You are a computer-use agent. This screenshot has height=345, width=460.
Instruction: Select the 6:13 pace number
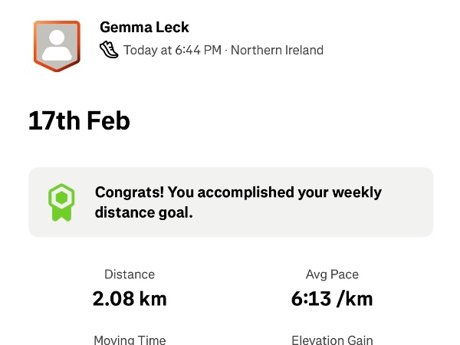point(310,298)
